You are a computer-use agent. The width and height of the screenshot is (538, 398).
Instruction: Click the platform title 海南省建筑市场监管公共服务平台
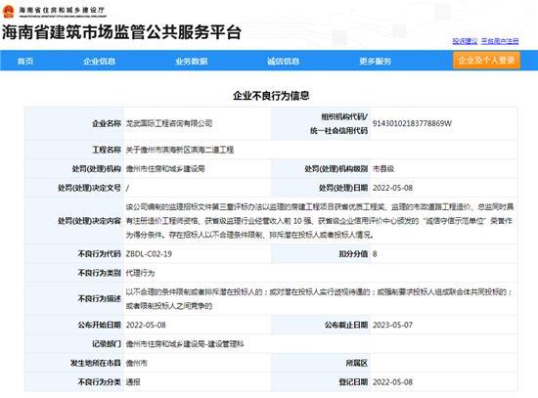coord(121,32)
